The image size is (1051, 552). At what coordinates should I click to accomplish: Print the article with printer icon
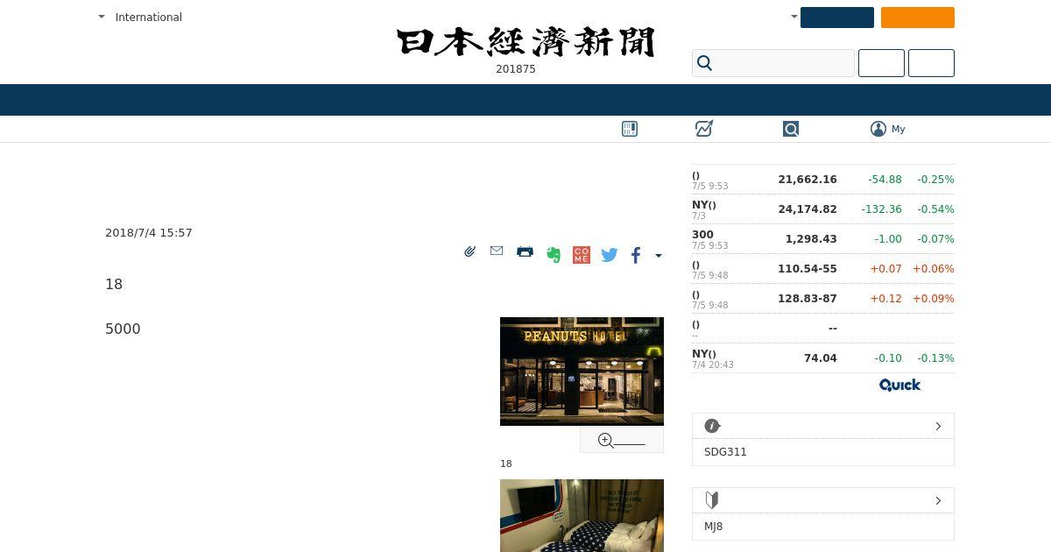[x=525, y=251]
